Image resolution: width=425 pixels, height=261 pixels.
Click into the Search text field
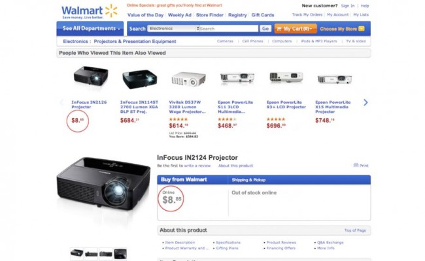pyautogui.click(x=228, y=29)
